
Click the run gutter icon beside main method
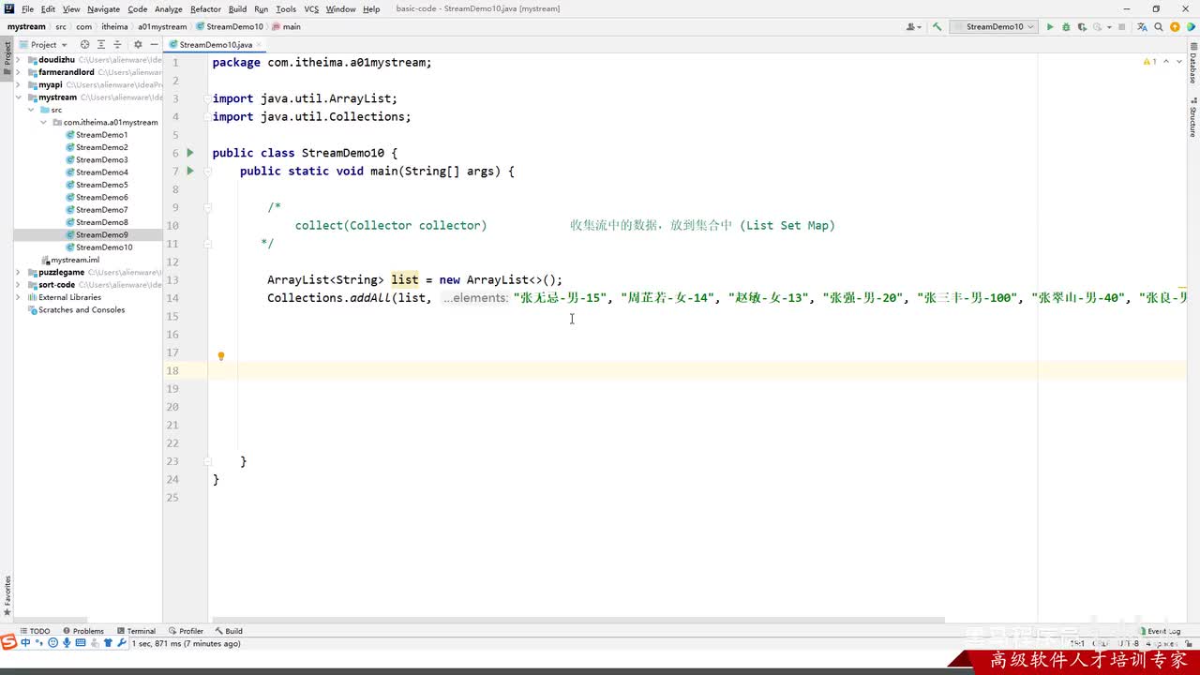(x=190, y=171)
